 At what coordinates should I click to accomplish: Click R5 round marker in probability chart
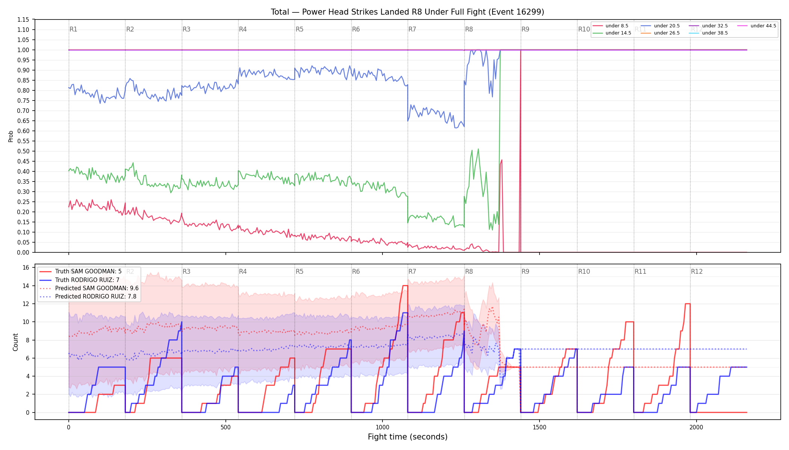click(x=299, y=29)
